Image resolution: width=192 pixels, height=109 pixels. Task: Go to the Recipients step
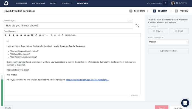click(x=137, y=11)
